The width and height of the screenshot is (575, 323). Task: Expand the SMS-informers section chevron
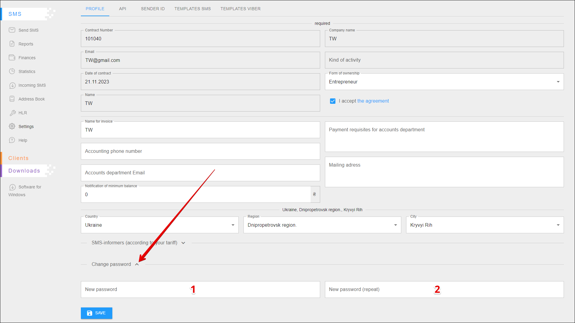coord(183,243)
